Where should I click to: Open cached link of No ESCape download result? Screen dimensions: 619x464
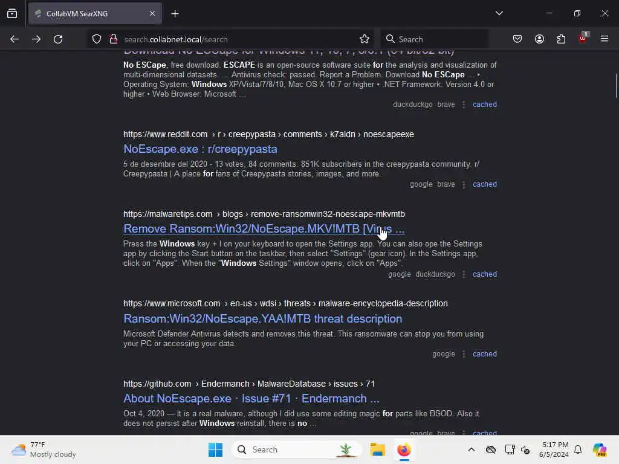(484, 105)
